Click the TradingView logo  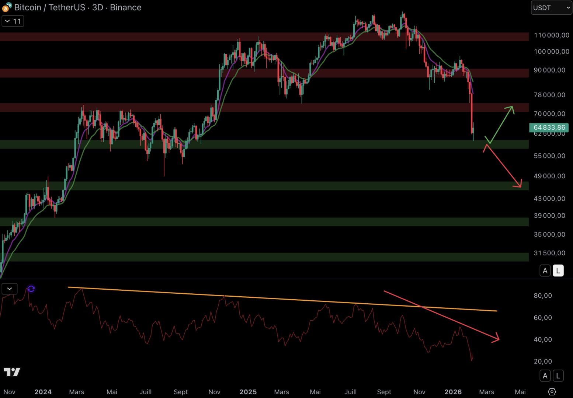tap(12, 372)
